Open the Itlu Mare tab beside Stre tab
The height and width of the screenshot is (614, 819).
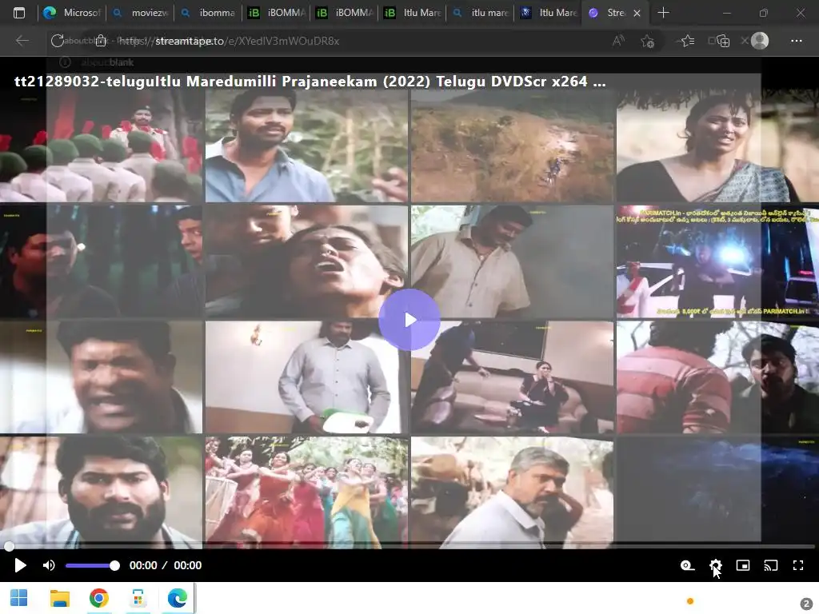pyautogui.click(x=547, y=13)
